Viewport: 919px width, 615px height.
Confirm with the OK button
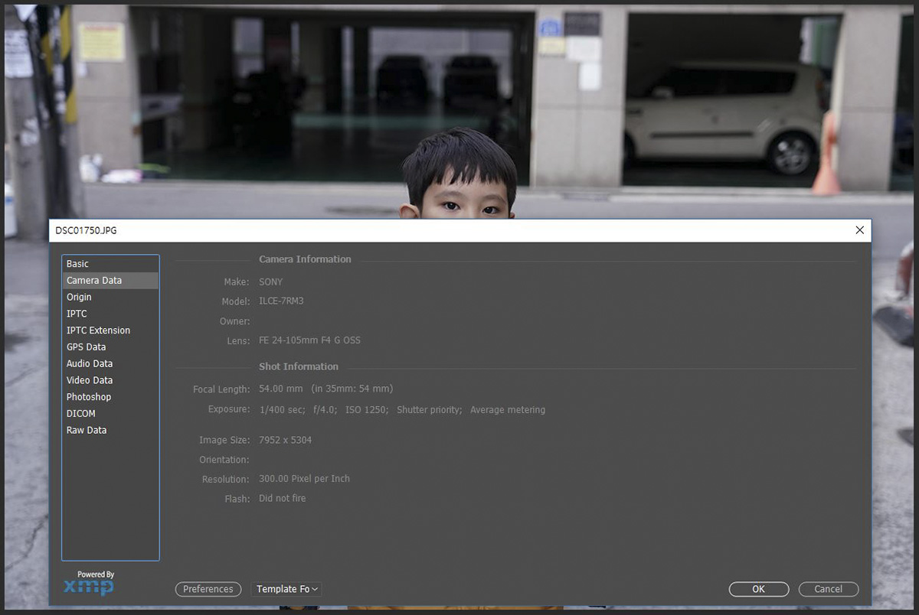click(x=758, y=589)
